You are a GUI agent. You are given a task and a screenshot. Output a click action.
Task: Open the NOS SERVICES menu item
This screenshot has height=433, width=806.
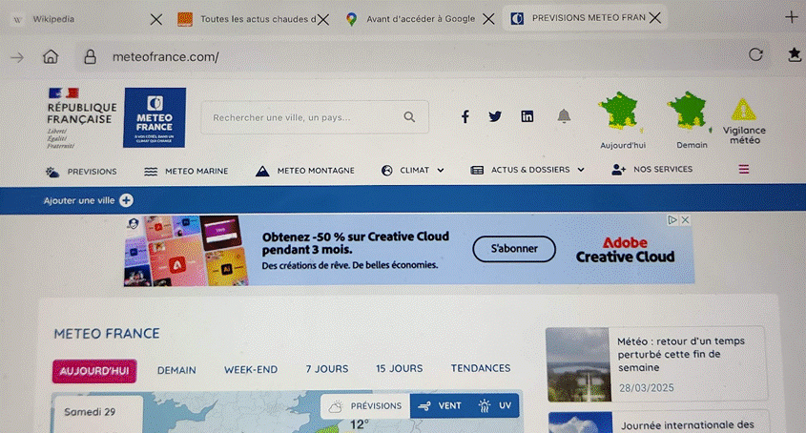651,169
